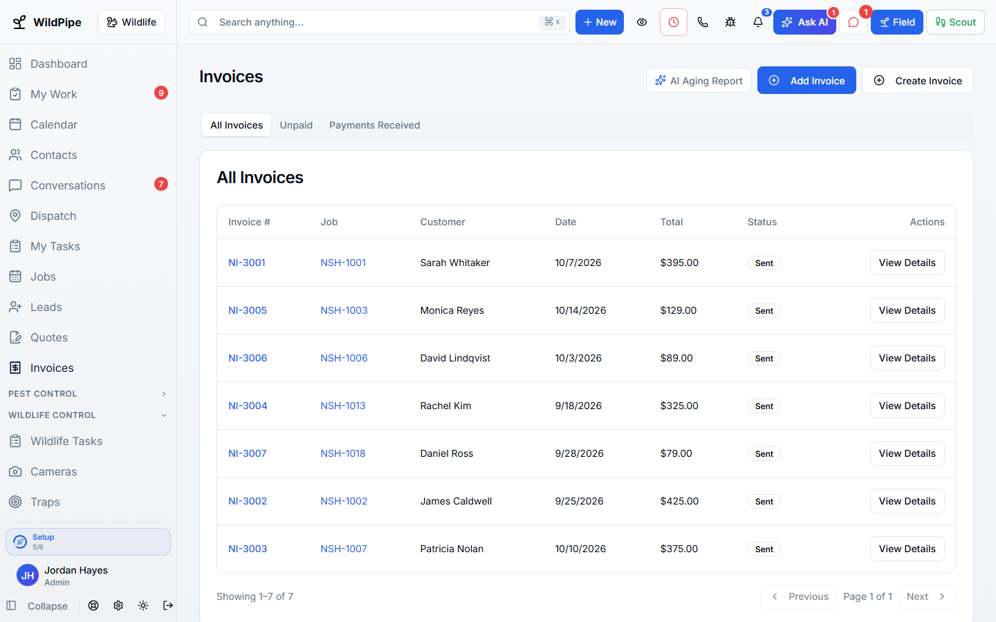
Task: Go to My Work in sidebar
Action: [x=89, y=94]
